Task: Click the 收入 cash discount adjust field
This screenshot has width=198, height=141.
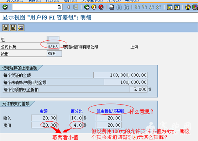Action: [x=109, y=118]
